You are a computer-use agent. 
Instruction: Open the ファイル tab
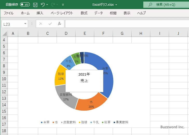9,13
